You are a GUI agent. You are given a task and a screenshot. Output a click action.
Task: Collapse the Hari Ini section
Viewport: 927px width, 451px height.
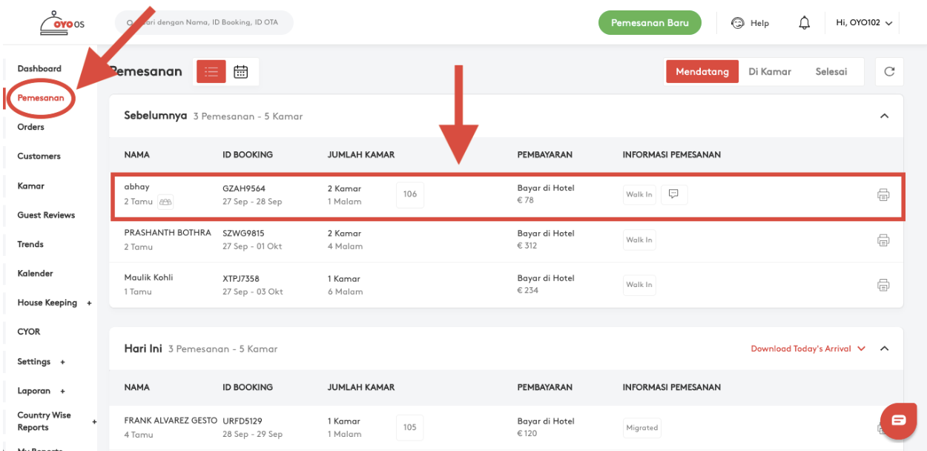[884, 349]
